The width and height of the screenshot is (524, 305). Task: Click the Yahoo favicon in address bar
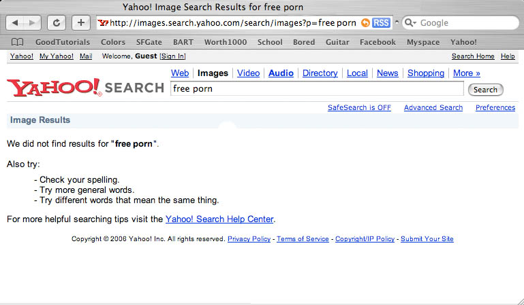point(104,22)
